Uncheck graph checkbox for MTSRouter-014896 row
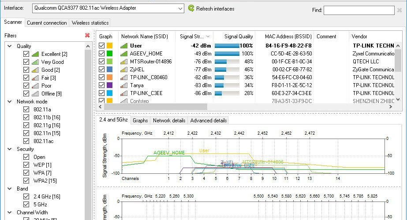 [101, 62]
